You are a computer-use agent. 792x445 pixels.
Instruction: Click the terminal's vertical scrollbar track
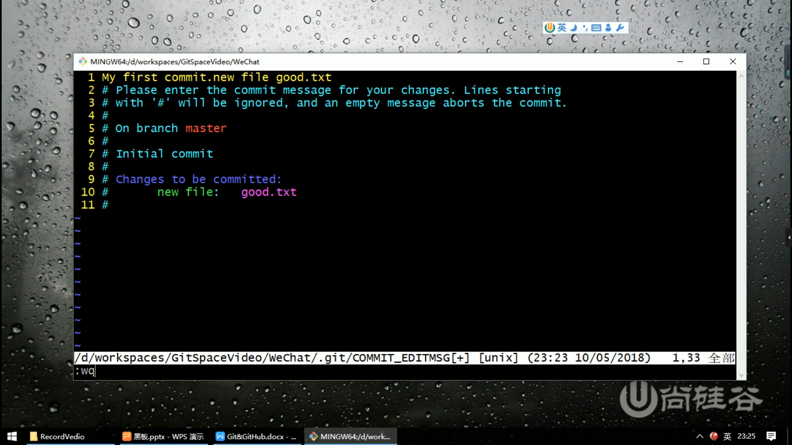click(741, 222)
